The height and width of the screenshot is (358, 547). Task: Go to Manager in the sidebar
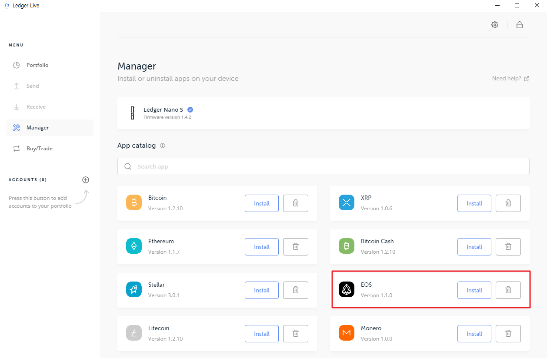tap(50, 128)
